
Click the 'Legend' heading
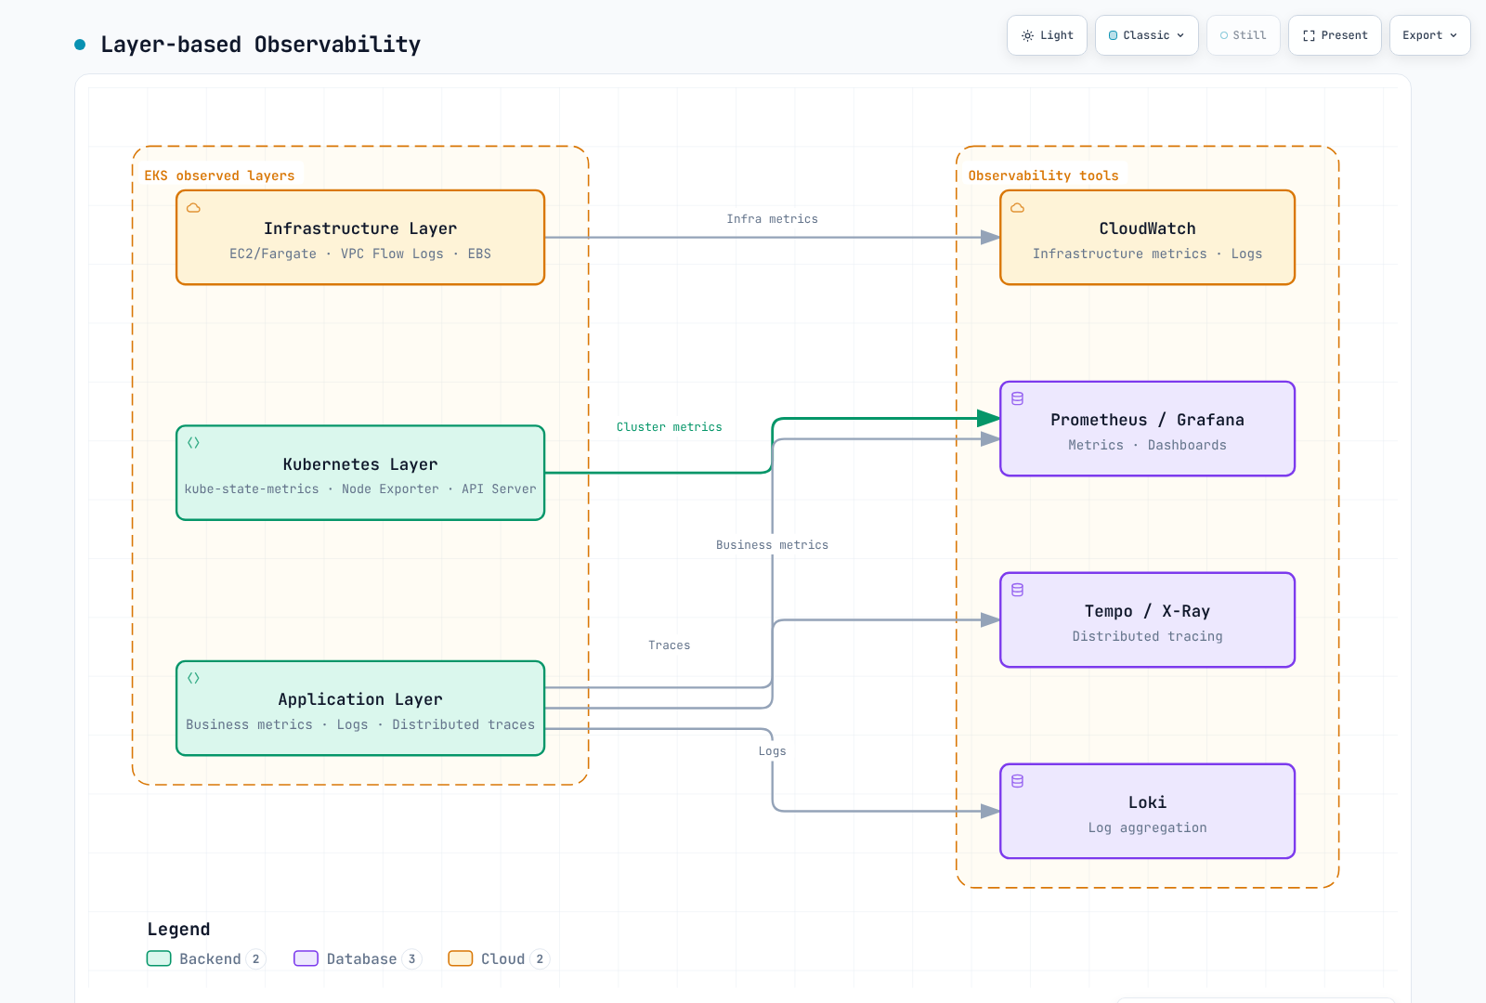coord(178,929)
